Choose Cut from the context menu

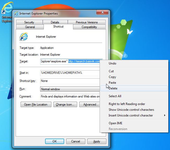tap(134, 71)
